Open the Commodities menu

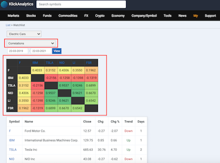(68, 16)
